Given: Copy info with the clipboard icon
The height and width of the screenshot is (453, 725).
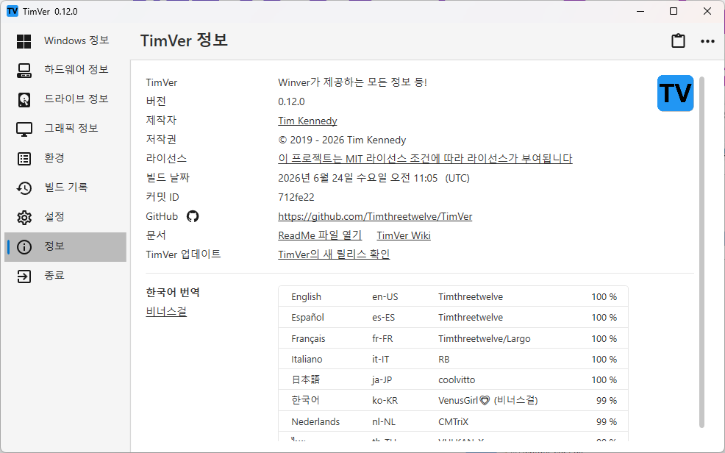Looking at the screenshot, I should click(x=678, y=40).
